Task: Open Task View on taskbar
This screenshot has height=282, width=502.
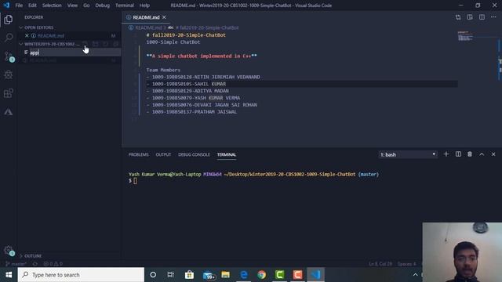Action: 171,275
